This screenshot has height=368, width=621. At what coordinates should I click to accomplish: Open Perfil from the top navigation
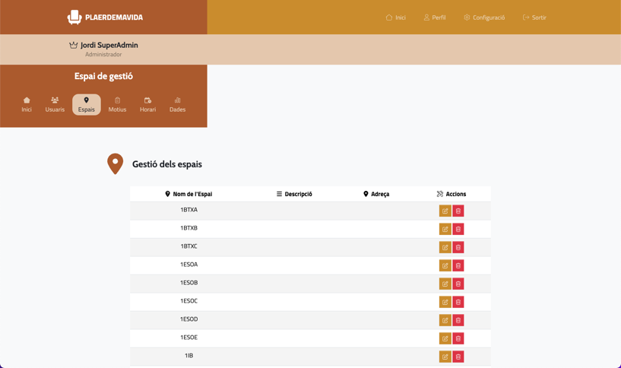click(435, 17)
